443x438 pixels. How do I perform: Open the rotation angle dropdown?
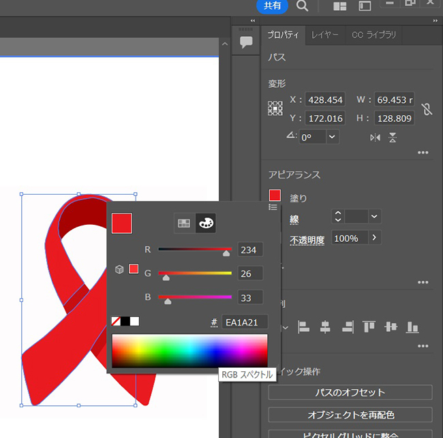click(x=332, y=137)
